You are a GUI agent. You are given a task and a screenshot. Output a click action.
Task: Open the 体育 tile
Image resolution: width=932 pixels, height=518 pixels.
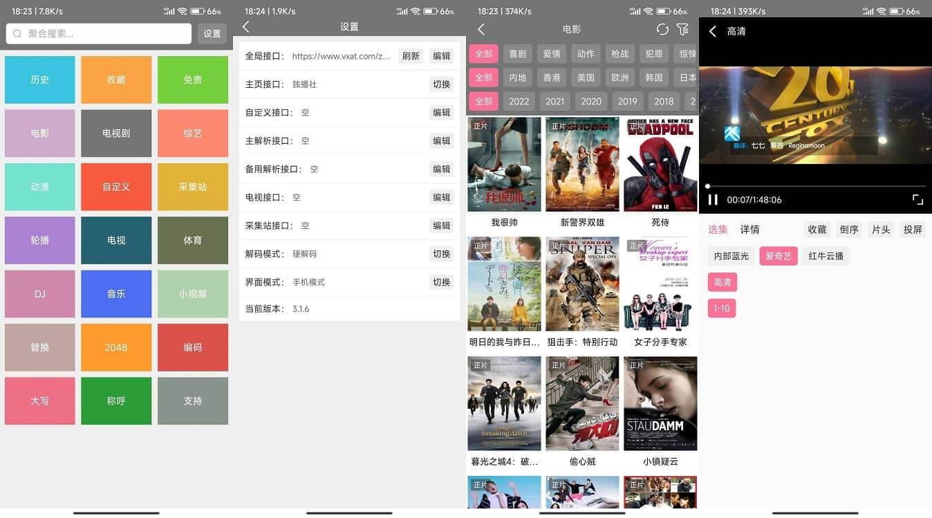pyautogui.click(x=193, y=240)
